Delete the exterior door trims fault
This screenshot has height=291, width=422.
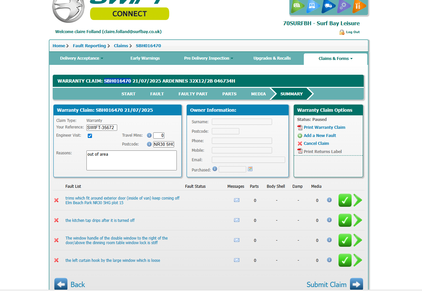(56, 200)
